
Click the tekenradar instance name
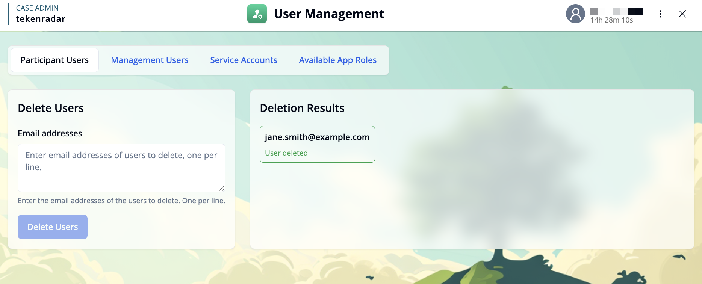tap(41, 19)
